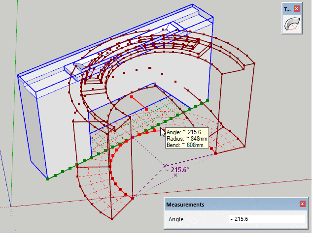Click the lower red bend-direction handle

click(x=146, y=109)
